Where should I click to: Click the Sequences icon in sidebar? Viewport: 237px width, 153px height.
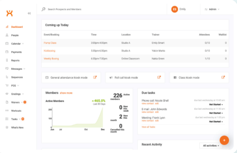(x=7, y=77)
